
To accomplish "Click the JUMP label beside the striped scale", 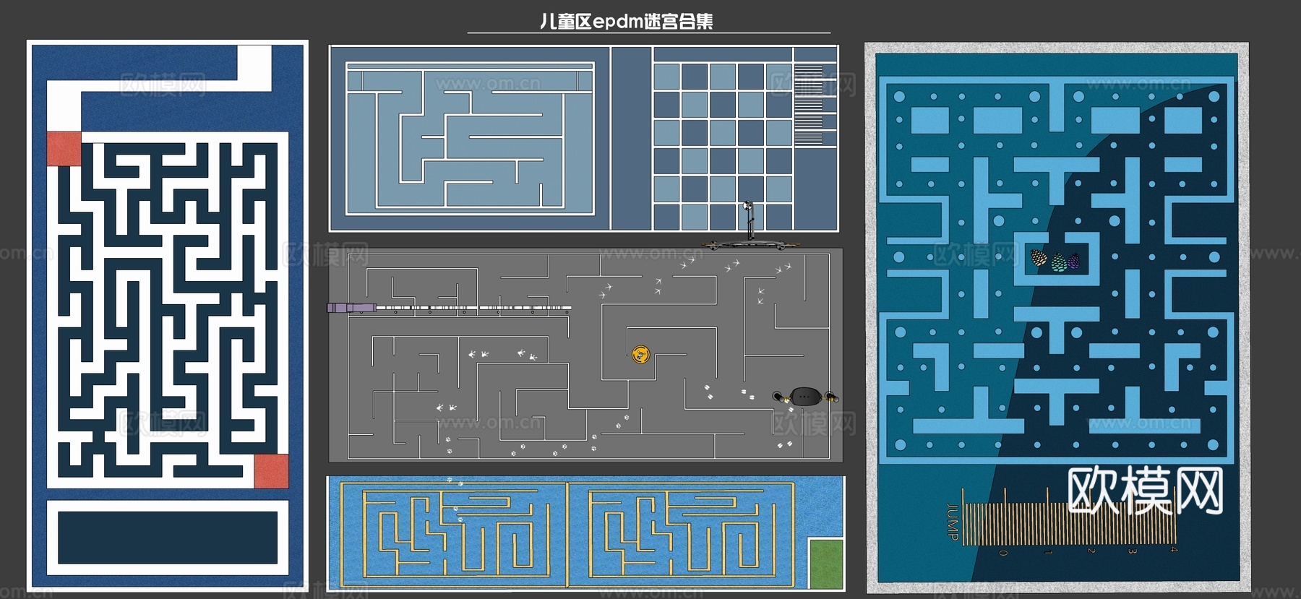I will coord(953,522).
